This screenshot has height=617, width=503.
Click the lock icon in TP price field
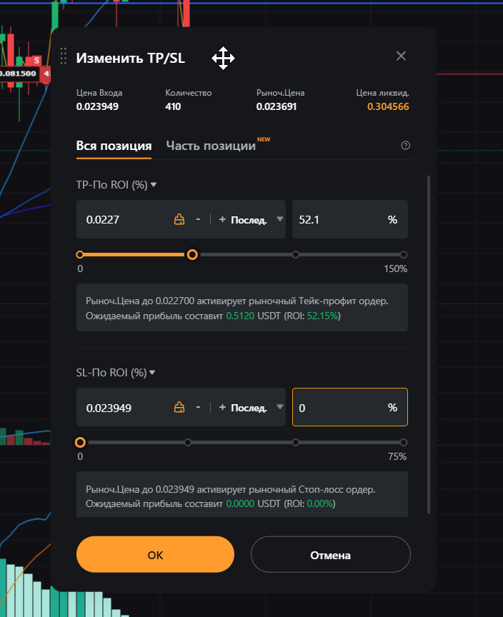click(179, 219)
